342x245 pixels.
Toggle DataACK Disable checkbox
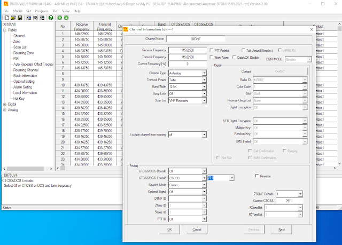234,57
